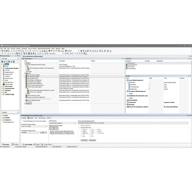Click the Pause execution toolbar icon
192x192 pixels.
[x=28, y=51]
